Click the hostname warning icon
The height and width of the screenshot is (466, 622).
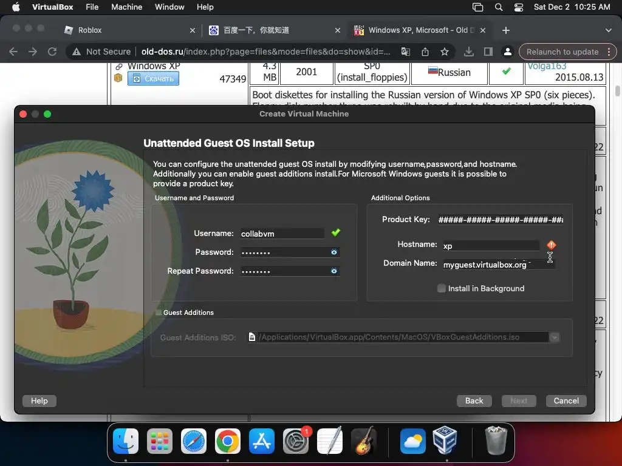coord(552,245)
